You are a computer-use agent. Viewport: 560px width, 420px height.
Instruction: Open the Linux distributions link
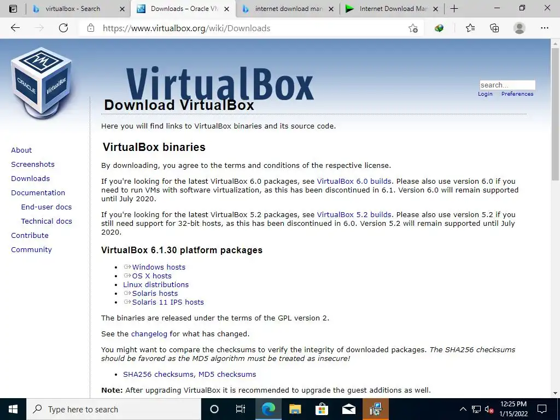156,284
